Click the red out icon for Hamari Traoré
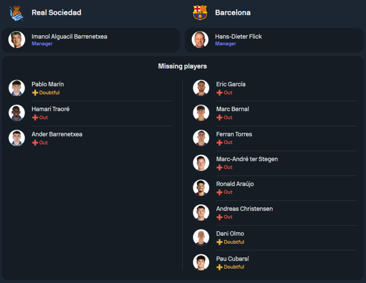Viewport: 366px width, 283px height. [x=35, y=118]
